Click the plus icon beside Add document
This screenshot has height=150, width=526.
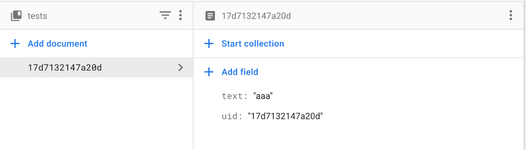click(x=15, y=43)
